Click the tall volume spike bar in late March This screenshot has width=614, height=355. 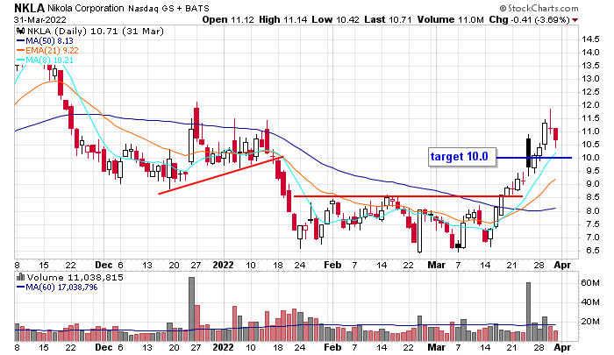[x=528, y=311]
